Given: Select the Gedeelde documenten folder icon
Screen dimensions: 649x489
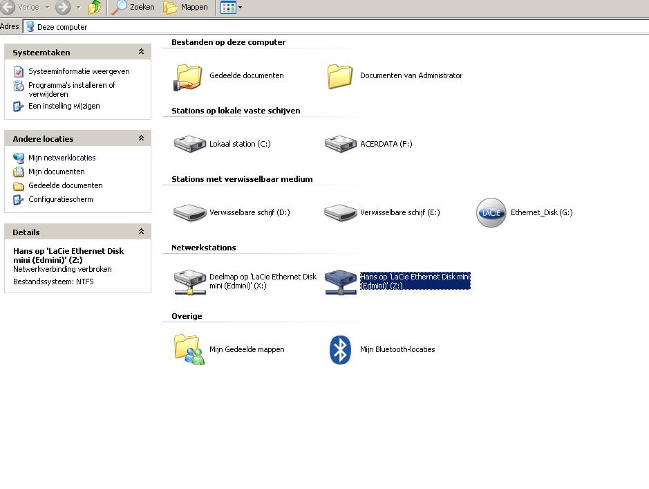Looking at the screenshot, I should 188,77.
